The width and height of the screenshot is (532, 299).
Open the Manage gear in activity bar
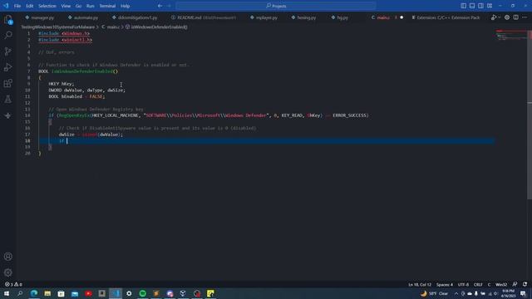click(8, 272)
